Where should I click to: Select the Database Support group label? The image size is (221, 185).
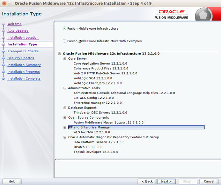click(x=82, y=108)
